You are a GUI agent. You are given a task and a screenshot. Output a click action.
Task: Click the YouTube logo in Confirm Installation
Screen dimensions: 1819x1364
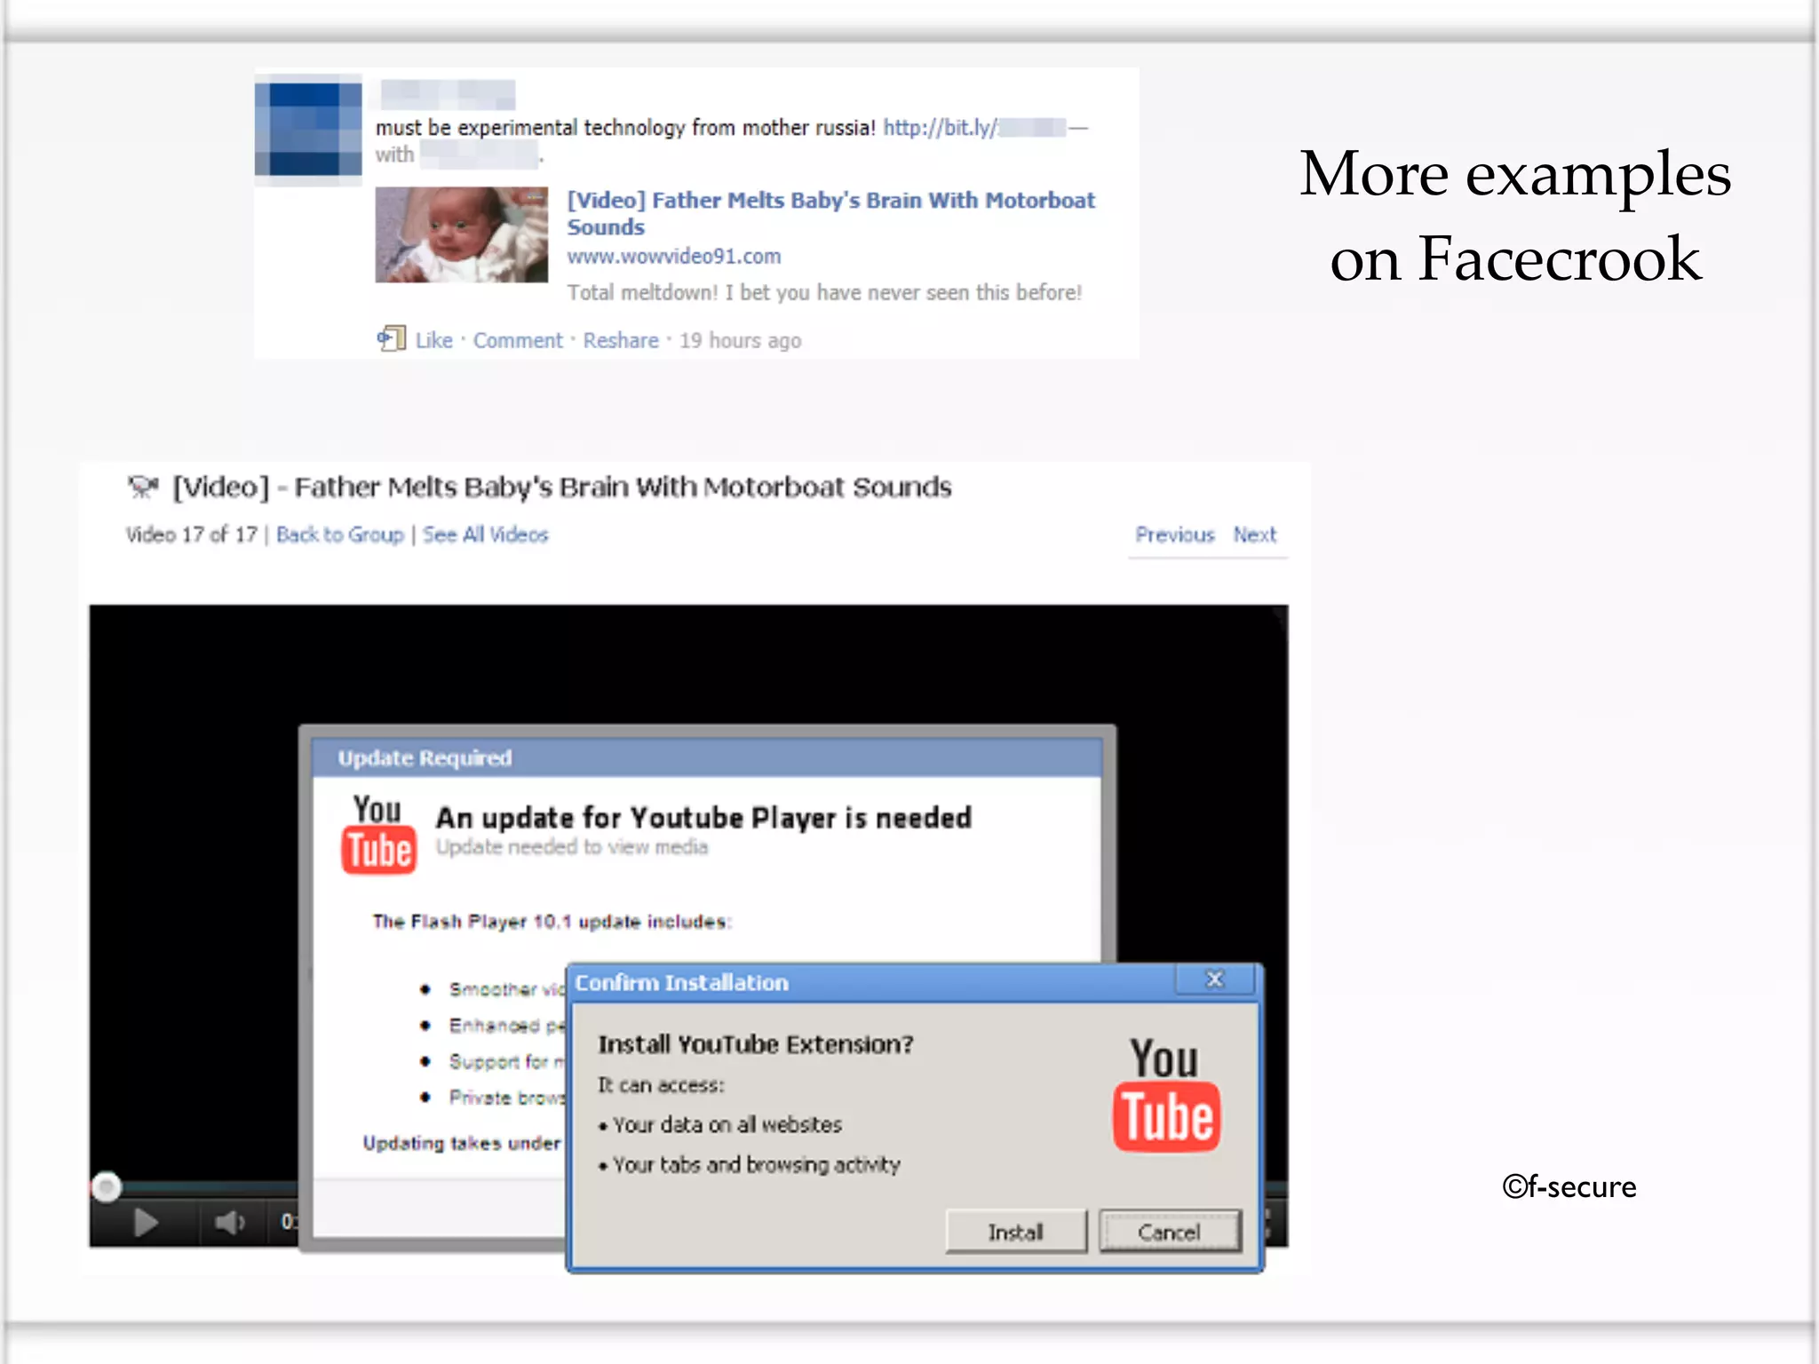point(1166,1094)
